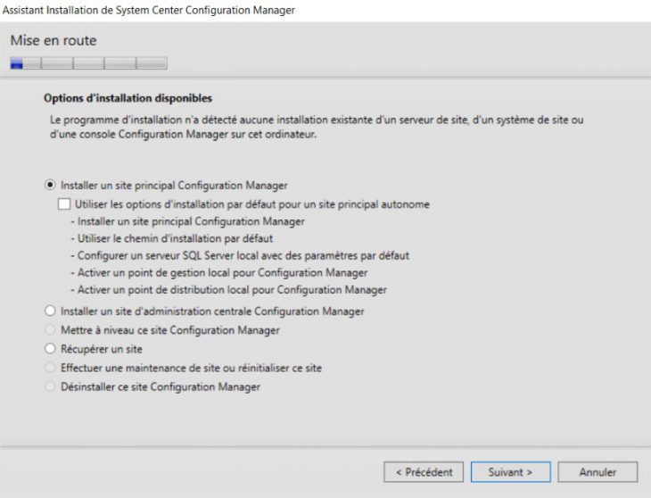The height and width of the screenshot is (498, 651).
Task: Choose 'Désinstaller ce site Configuration Manager' option
Action: 49,386
